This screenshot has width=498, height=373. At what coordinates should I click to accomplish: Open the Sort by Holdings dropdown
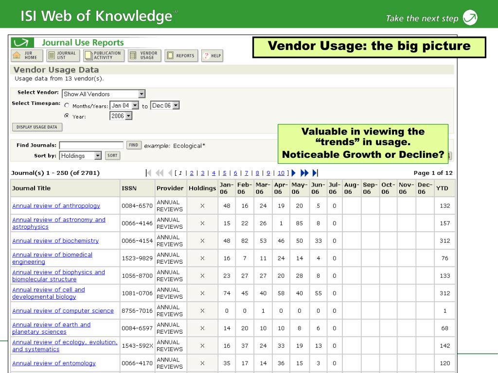coord(80,155)
